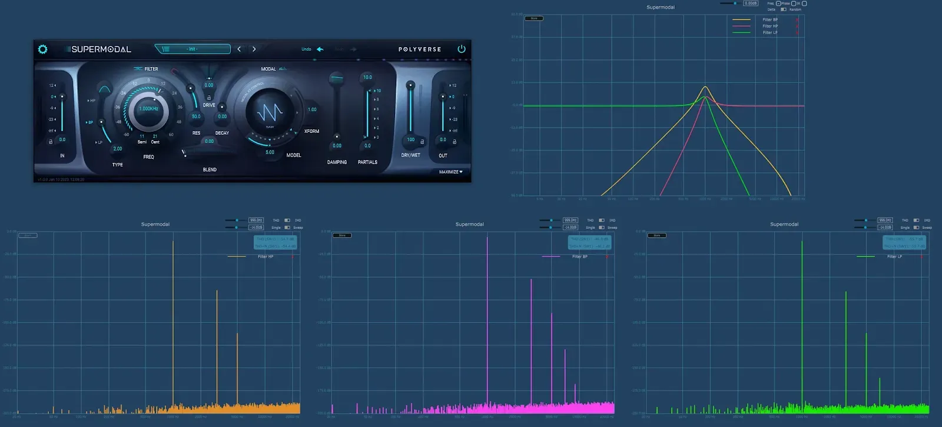Toggle THD/IMD switch in magenta graph
This screenshot has width=942, height=427.
(x=602, y=221)
